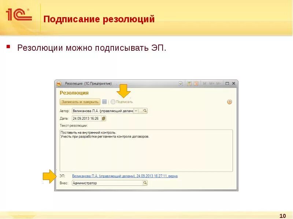Click text line 'Поставить на внутренний контроль.'
Image resolution: width=293 pixels, height=219 pixels.
point(88,132)
